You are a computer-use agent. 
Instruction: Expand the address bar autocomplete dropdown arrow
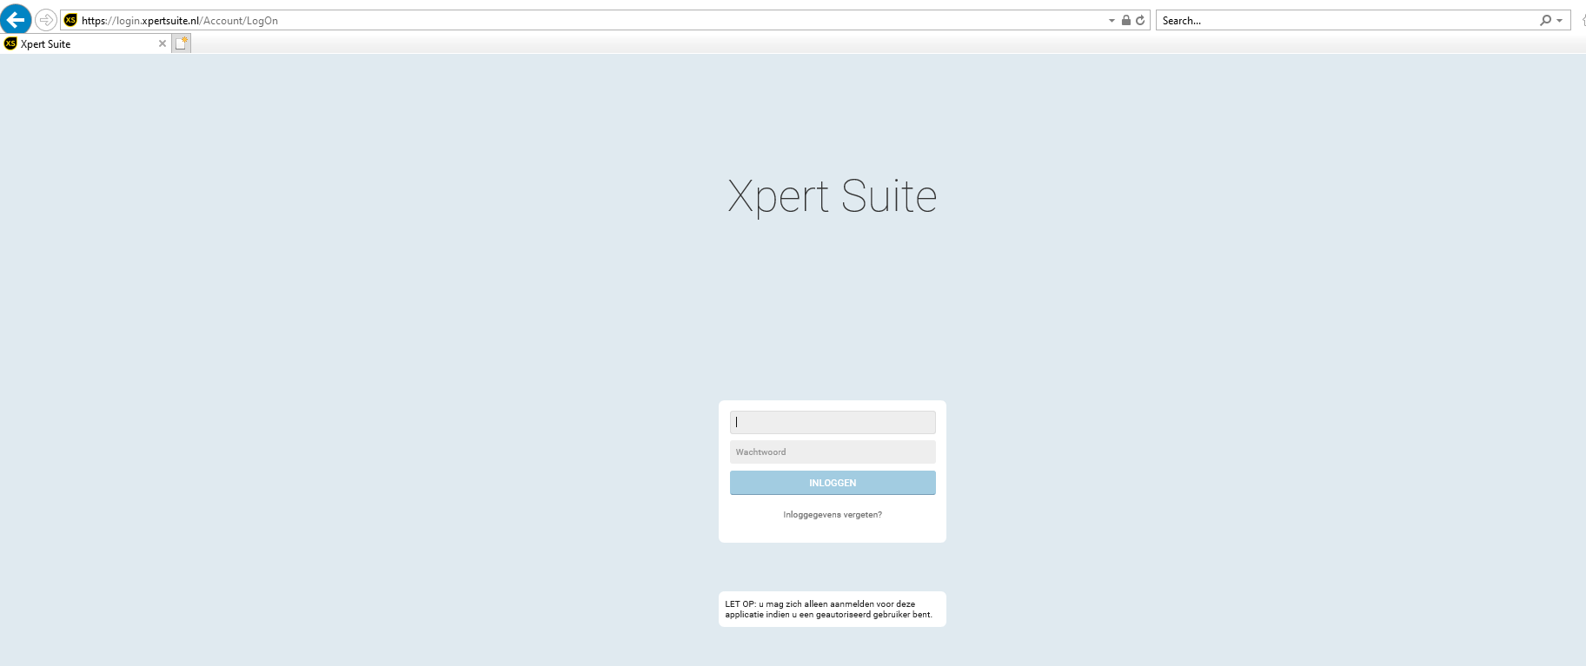click(x=1112, y=20)
